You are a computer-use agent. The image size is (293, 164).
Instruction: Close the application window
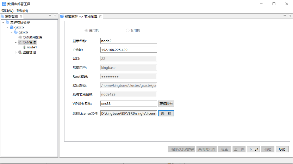click(x=287, y=4)
